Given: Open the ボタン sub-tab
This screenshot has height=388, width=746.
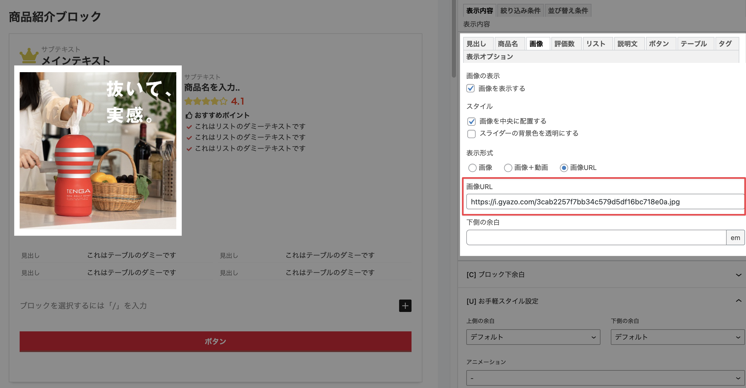Looking at the screenshot, I should click(661, 44).
